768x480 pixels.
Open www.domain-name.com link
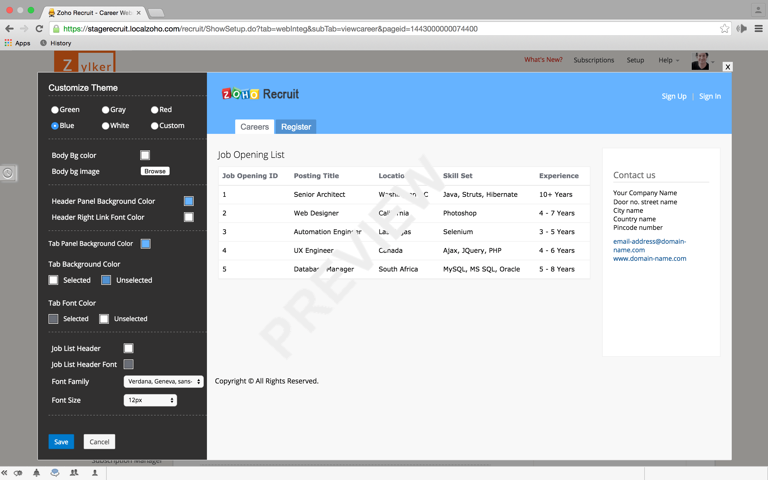pos(650,258)
